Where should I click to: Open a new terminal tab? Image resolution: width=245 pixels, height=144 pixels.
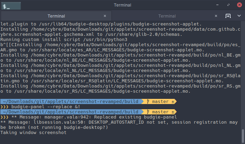point(228,16)
